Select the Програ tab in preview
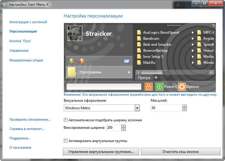The width and height of the screenshot is (225, 161). (144, 78)
